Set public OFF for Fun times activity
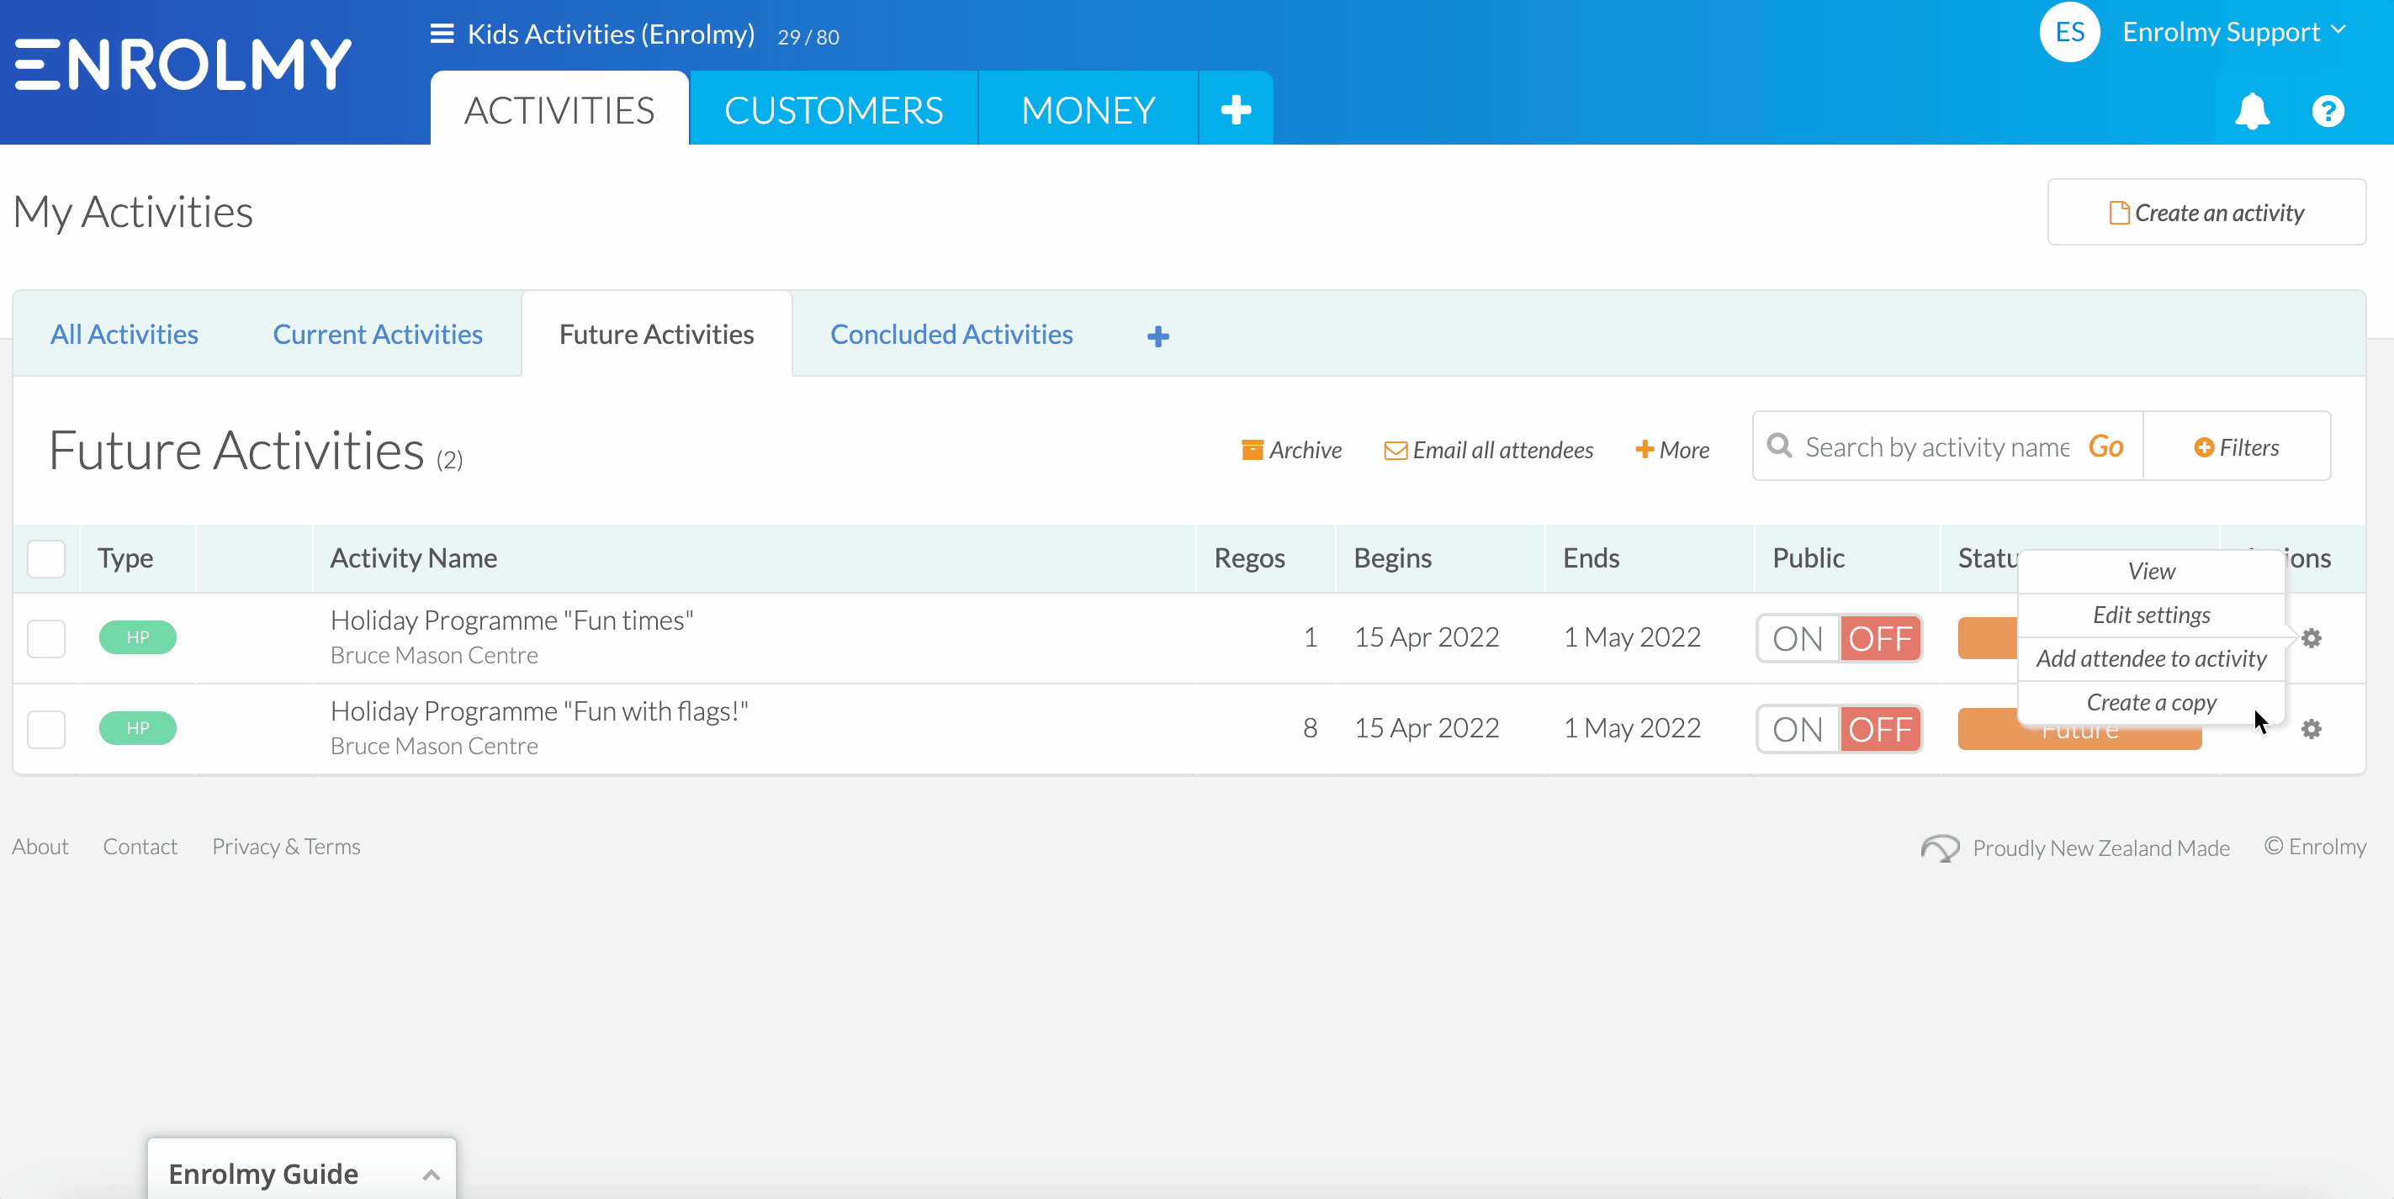The width and height of the screenshot is (2394, 1199). (1880, 638)
